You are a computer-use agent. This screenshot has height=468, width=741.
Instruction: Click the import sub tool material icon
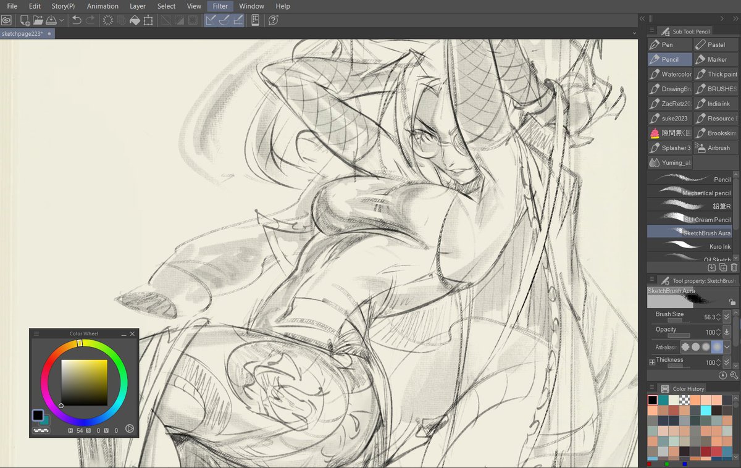(x=712, y=267)
